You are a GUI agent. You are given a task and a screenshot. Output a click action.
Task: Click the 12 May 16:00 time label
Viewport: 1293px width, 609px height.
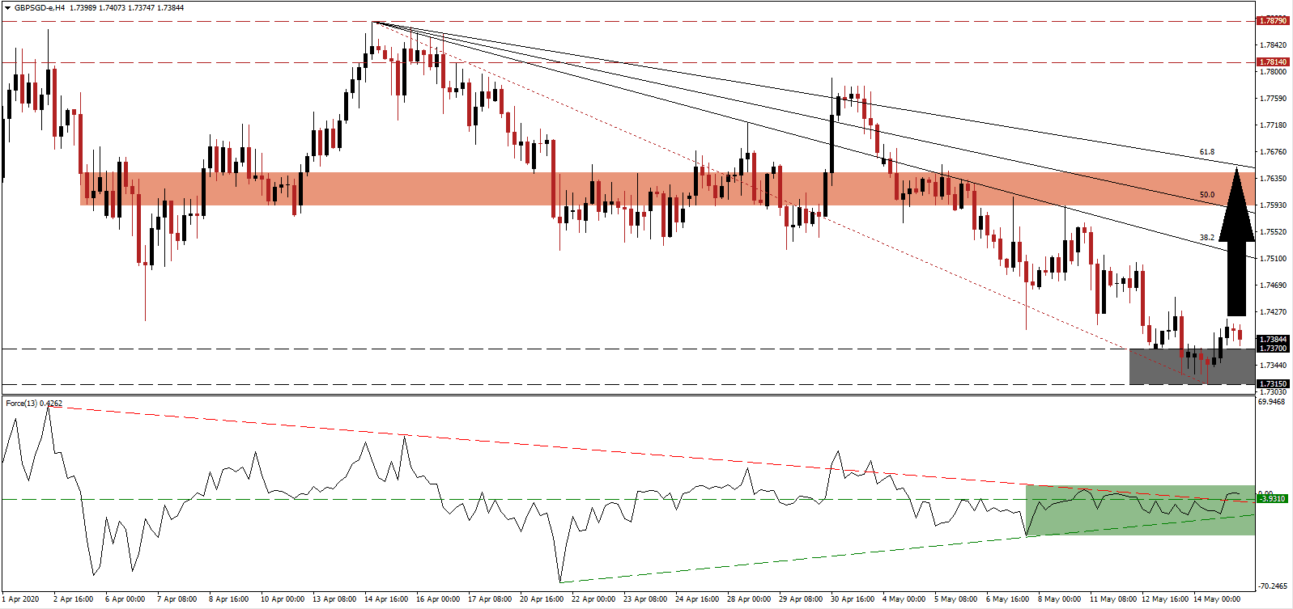pyautogui.click(x=1164, y=599)
